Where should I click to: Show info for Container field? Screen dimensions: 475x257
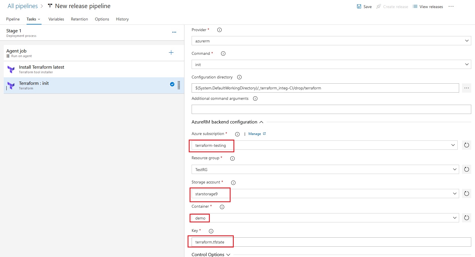[x=222, y=207]
